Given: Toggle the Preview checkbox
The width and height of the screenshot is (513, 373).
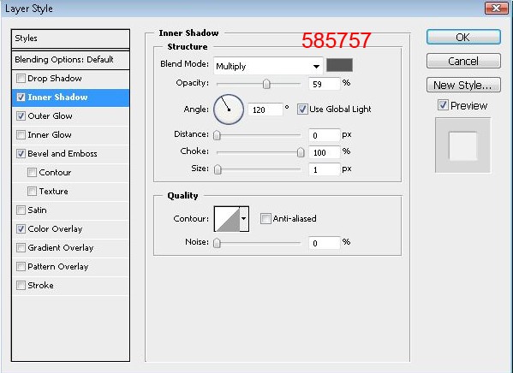Looking at the screenshot, I should (443, 105).
